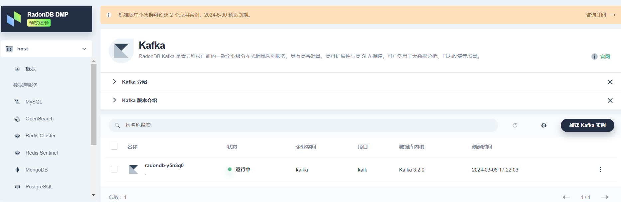Click the refresh icon beside search bar
Viewport: 621px width, 202px height.
(x=515, y=125)
